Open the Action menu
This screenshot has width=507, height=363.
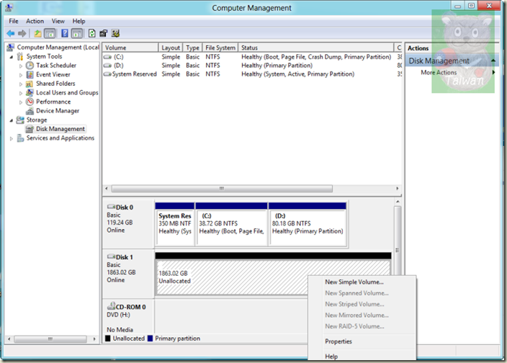35,22
